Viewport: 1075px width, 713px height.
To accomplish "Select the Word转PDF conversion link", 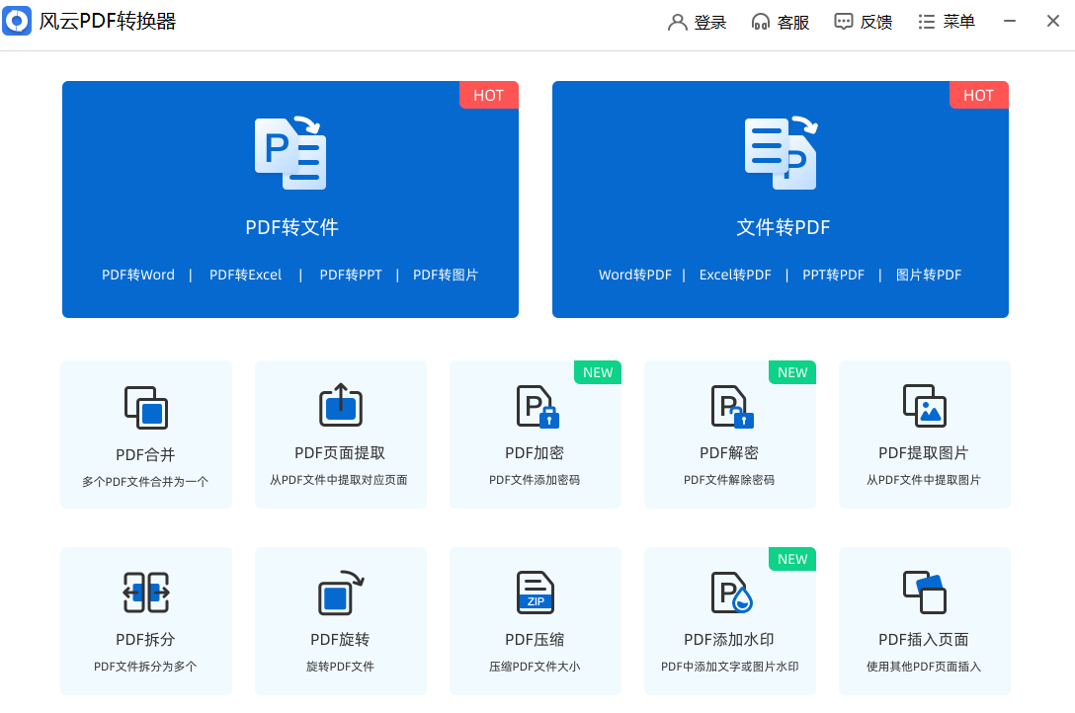I will pyautogui.click(x=635, y=275).
